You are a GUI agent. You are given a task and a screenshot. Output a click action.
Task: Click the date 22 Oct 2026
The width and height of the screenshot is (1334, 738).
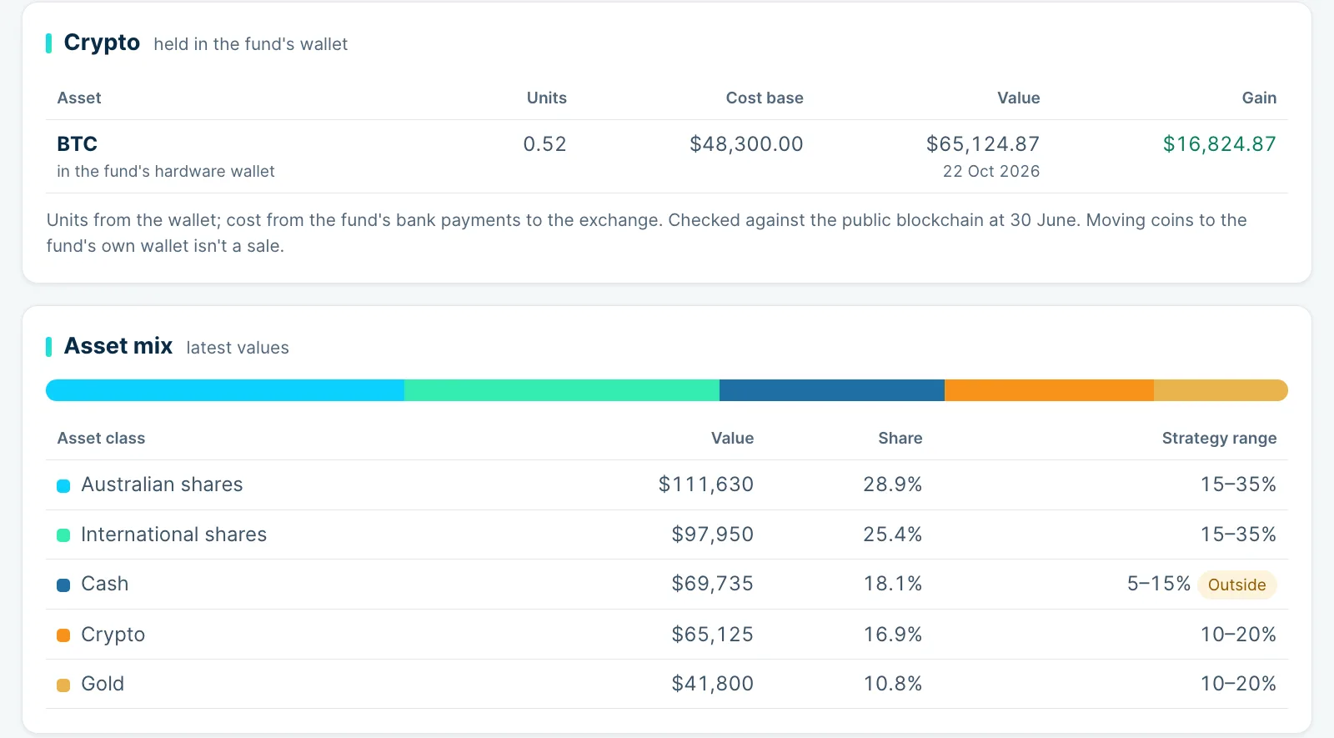991,171
